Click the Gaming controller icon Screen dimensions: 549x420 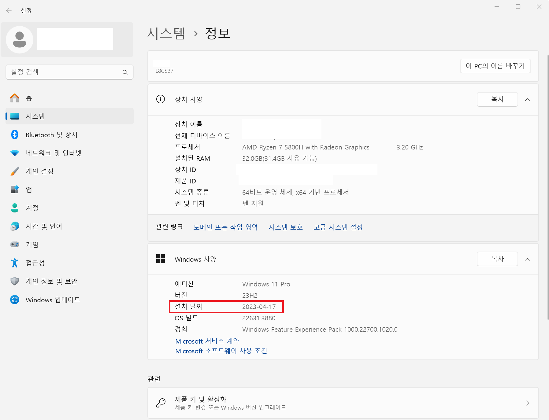(15, 245)
